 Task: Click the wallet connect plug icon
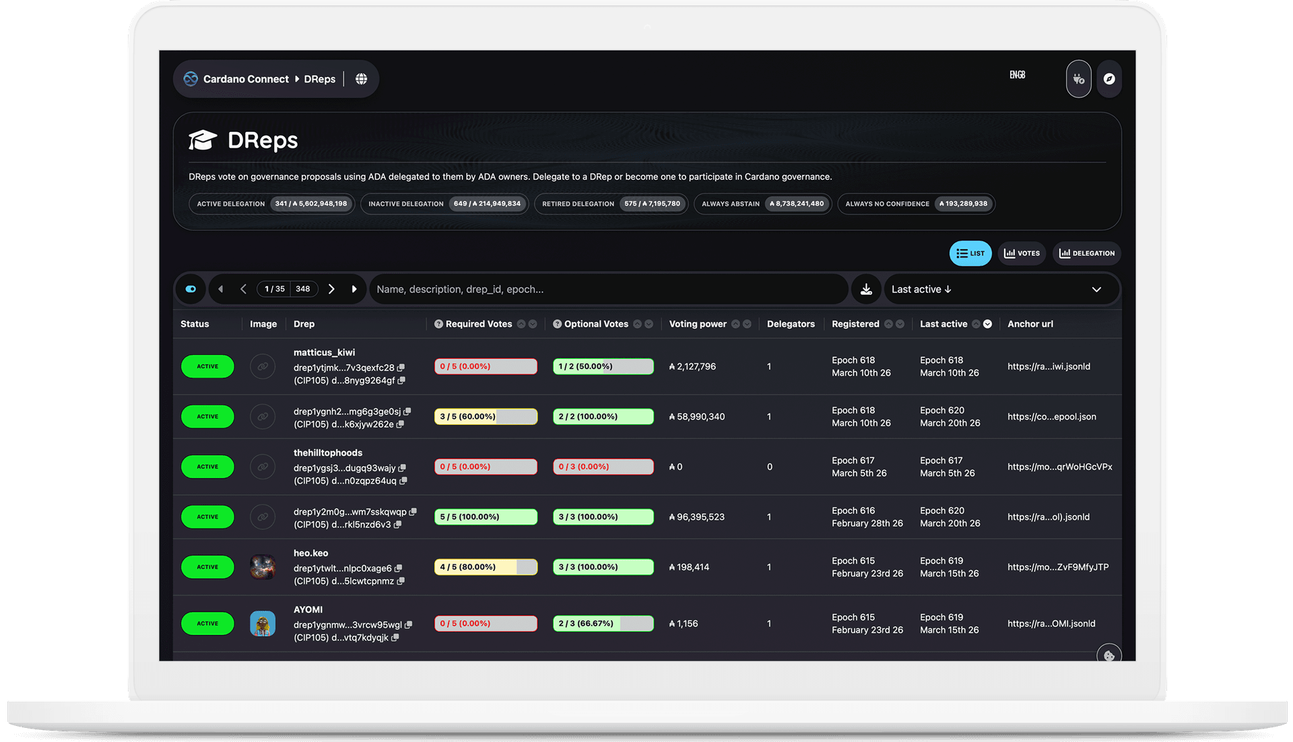click(1078, 79)
